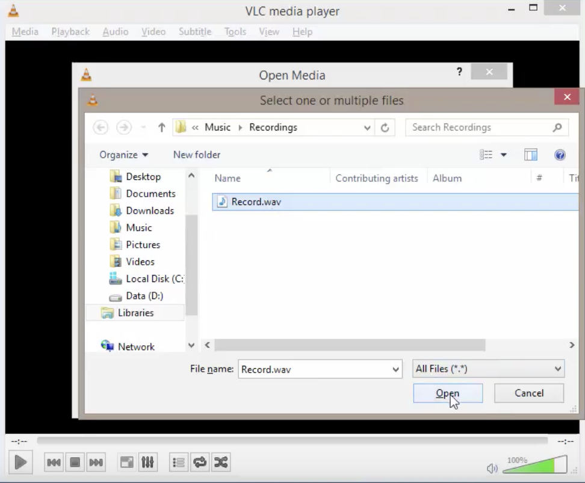The image size is (585, 483).
Task: Open the Media menu
Action: (x=25, y=31)
